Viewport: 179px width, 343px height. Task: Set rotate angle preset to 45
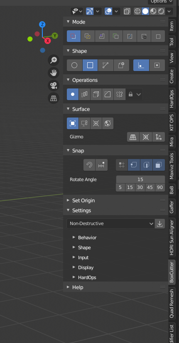(150, 187)
